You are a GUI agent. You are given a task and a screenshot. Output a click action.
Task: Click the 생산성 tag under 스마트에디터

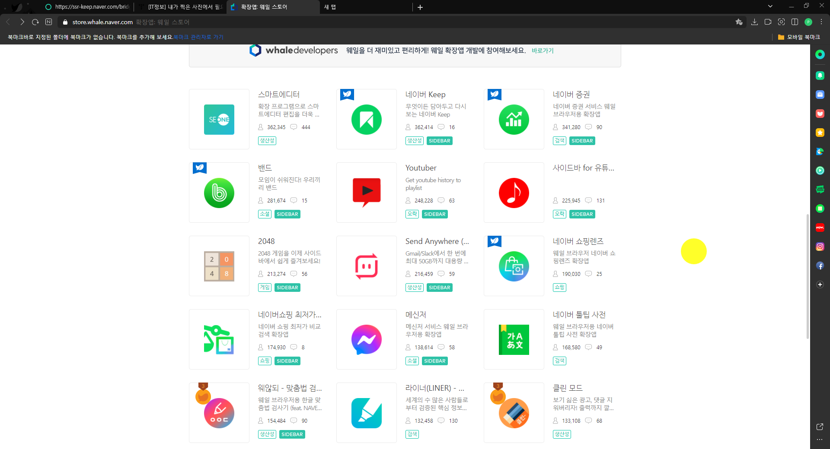[x=267, y=141]
